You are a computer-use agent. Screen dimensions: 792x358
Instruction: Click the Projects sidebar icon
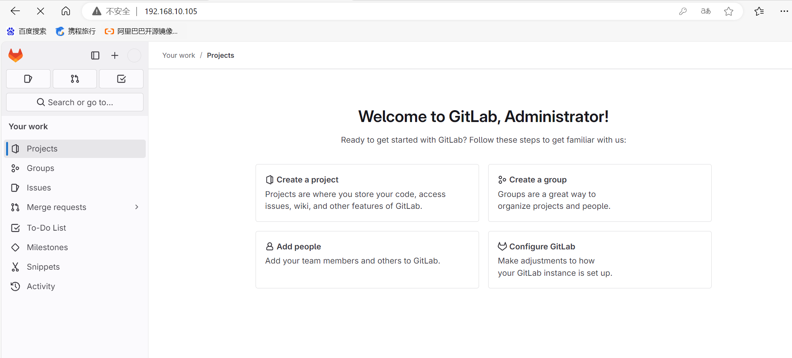click(15, 149)
